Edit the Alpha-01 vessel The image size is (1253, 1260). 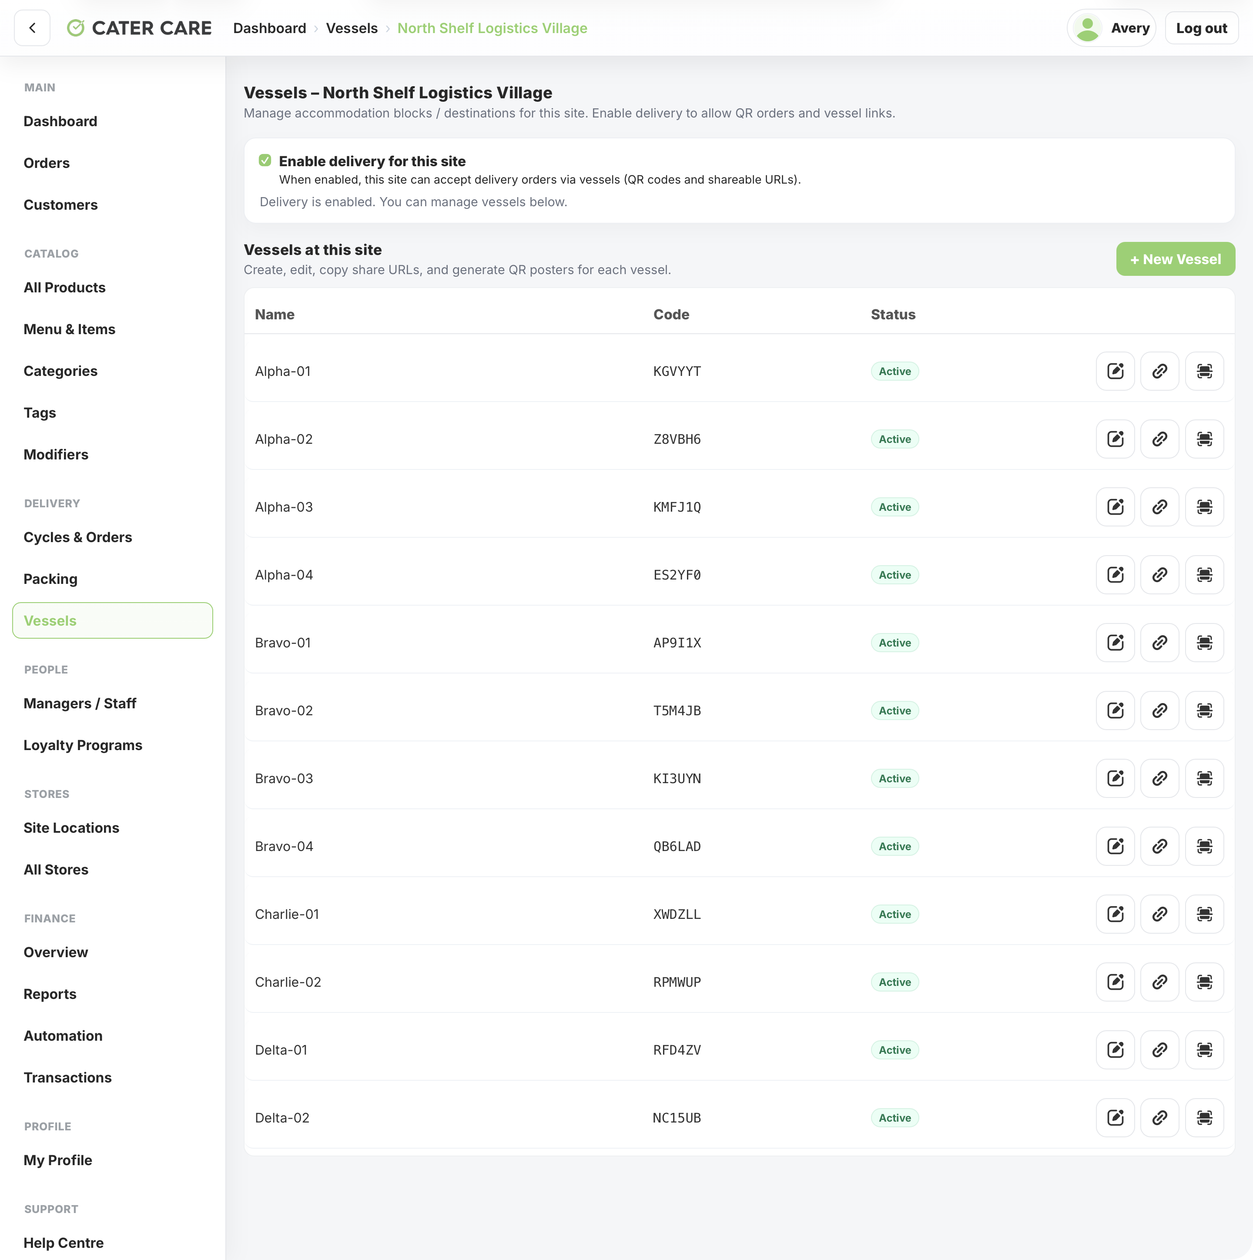click(x=1116, y=371)
